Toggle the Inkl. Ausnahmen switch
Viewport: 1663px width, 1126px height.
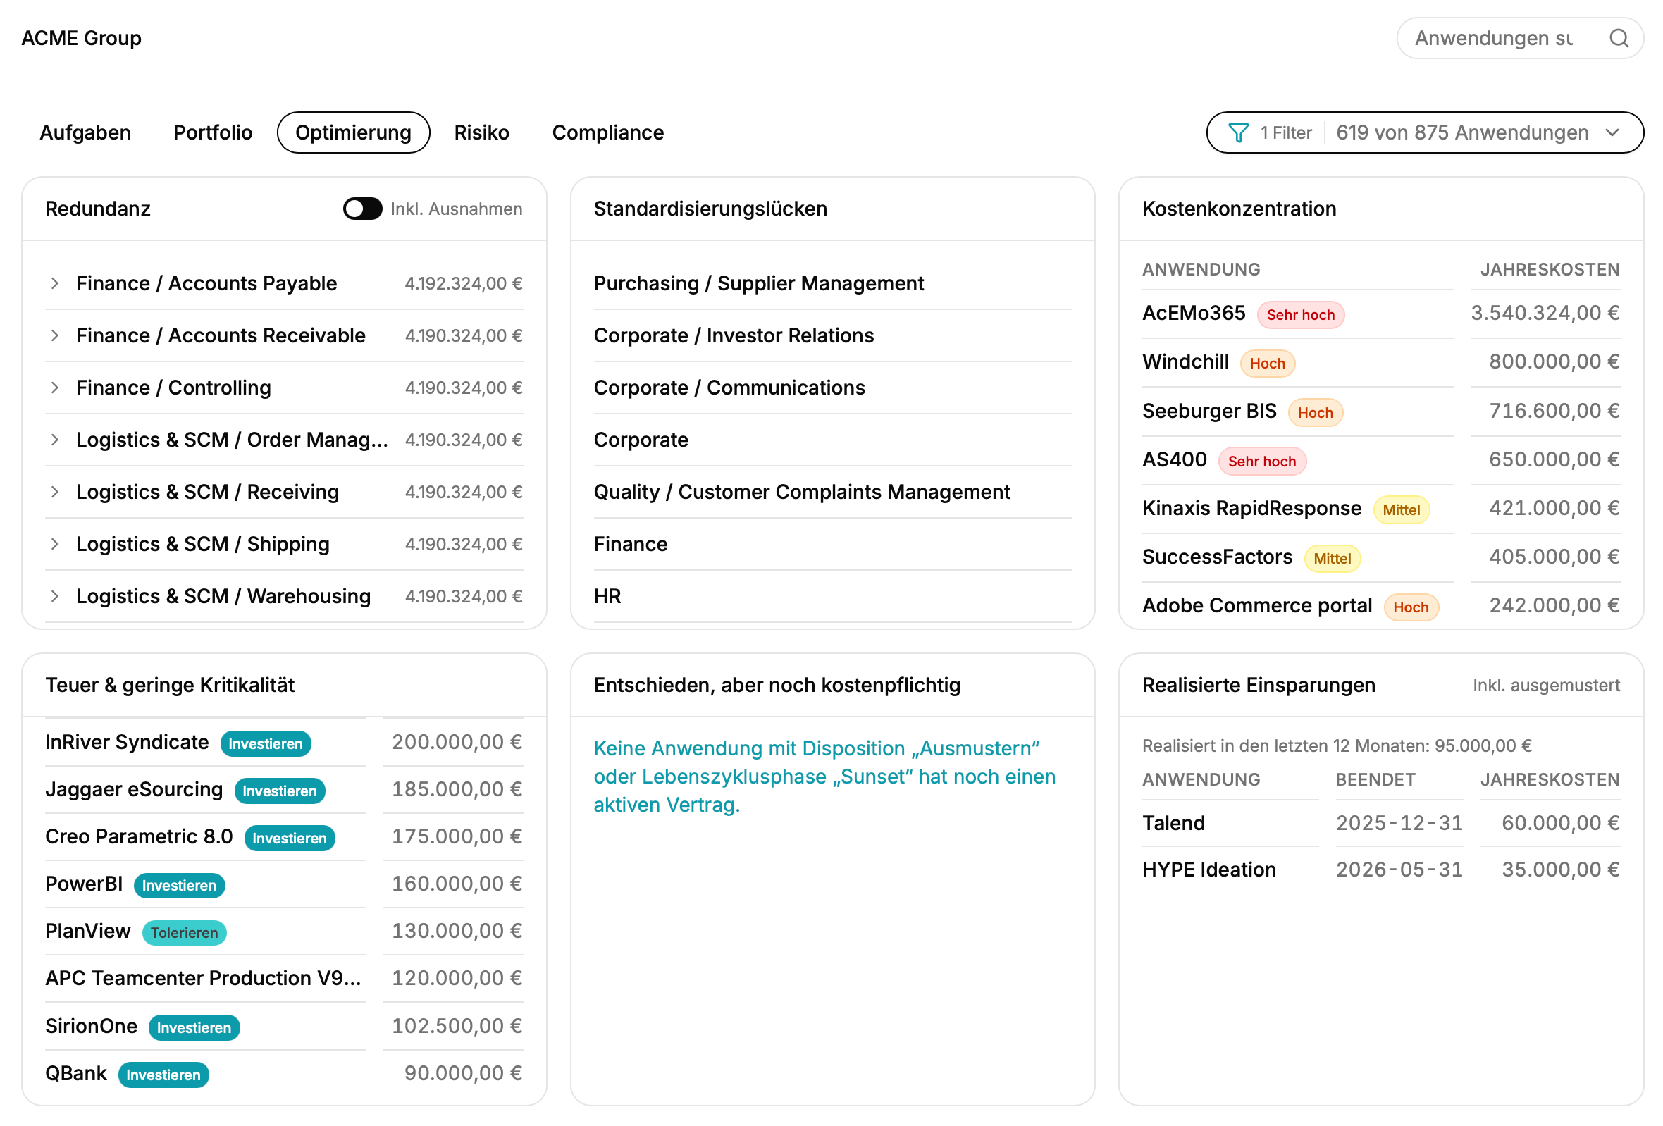coord(362,209)
